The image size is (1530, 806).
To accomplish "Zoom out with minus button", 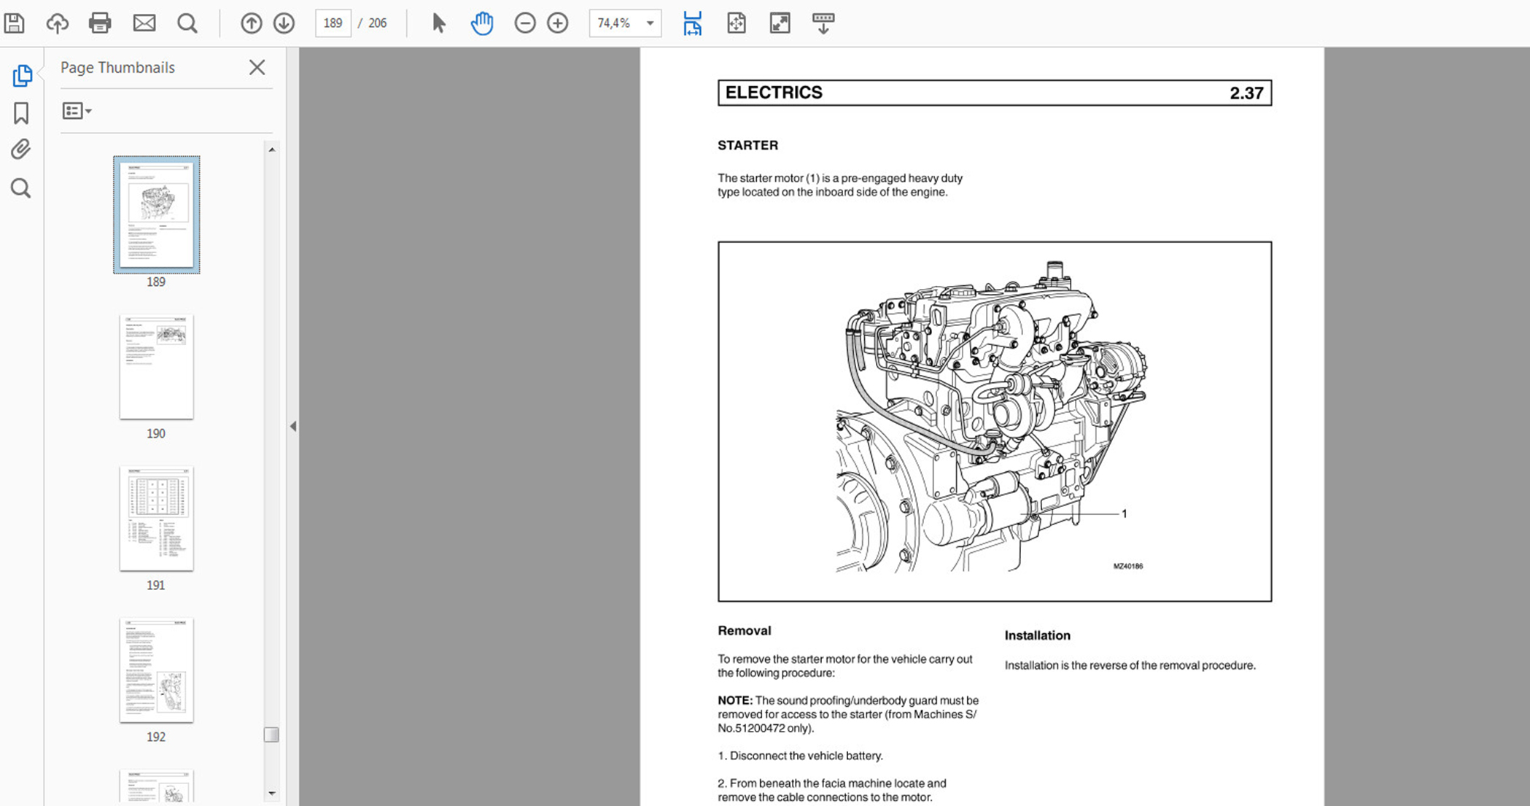I will tap(524, 23).
